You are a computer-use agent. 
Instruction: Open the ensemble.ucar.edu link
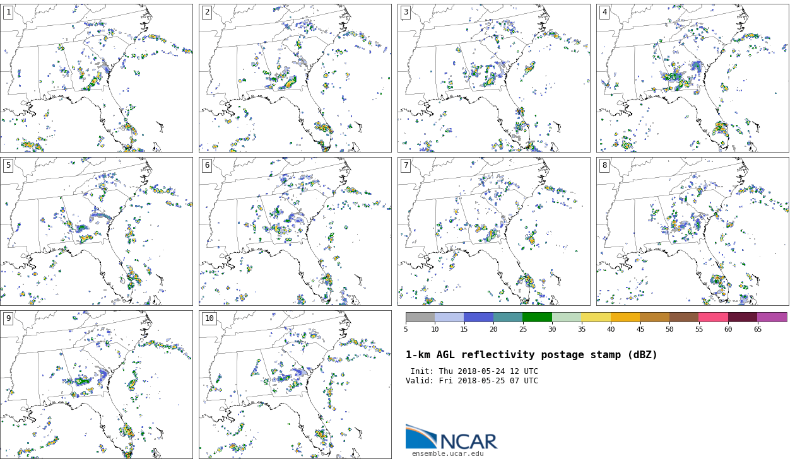447,453
